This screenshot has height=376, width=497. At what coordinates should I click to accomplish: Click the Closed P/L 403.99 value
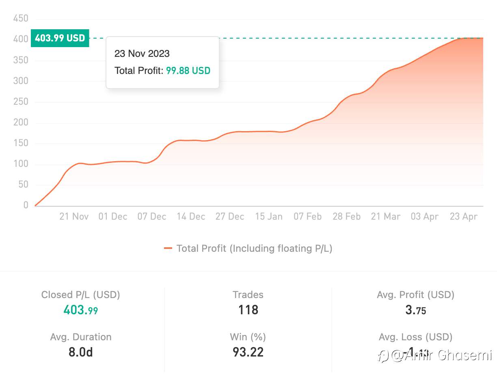81,310
